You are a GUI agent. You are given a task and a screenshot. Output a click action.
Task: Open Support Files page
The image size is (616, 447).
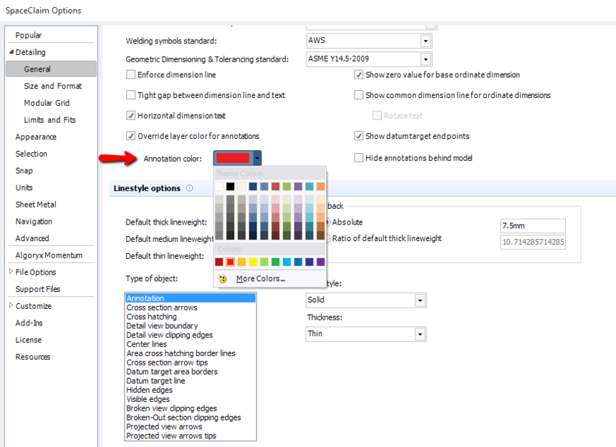38,289
